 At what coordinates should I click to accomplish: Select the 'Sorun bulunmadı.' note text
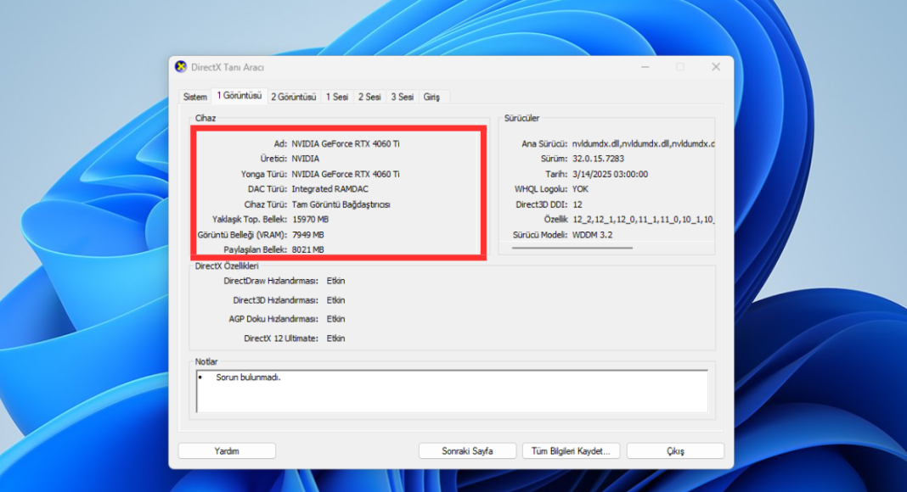pyautogui.click(x=248, y=377)
